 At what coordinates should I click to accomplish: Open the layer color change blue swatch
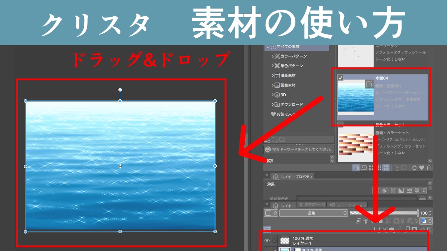424,221
